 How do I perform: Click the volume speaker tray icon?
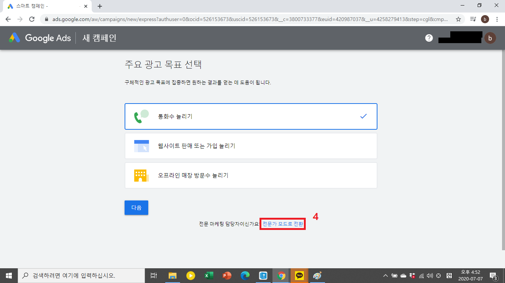point(430,276)
